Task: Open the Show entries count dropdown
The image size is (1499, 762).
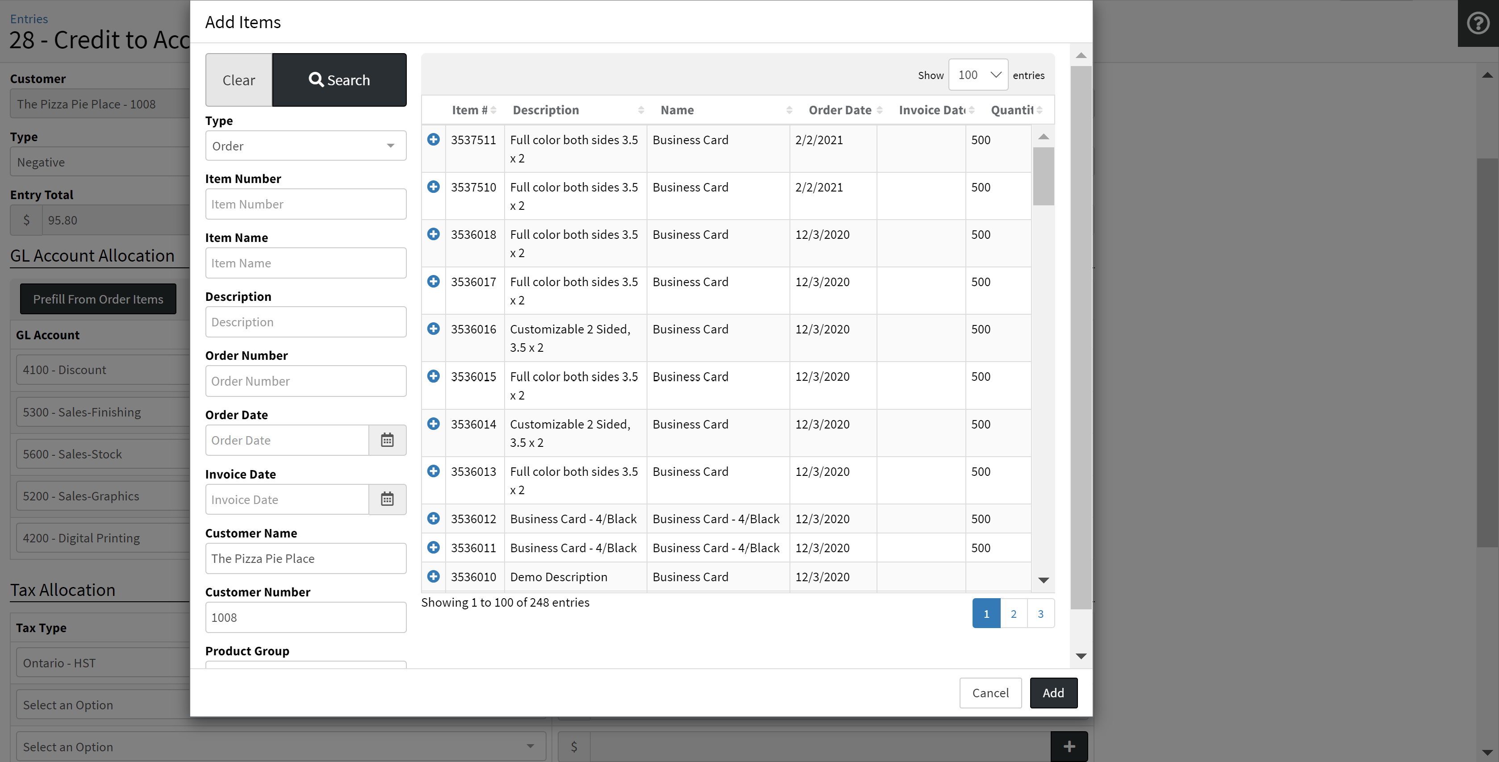Action: coord(977,75)
